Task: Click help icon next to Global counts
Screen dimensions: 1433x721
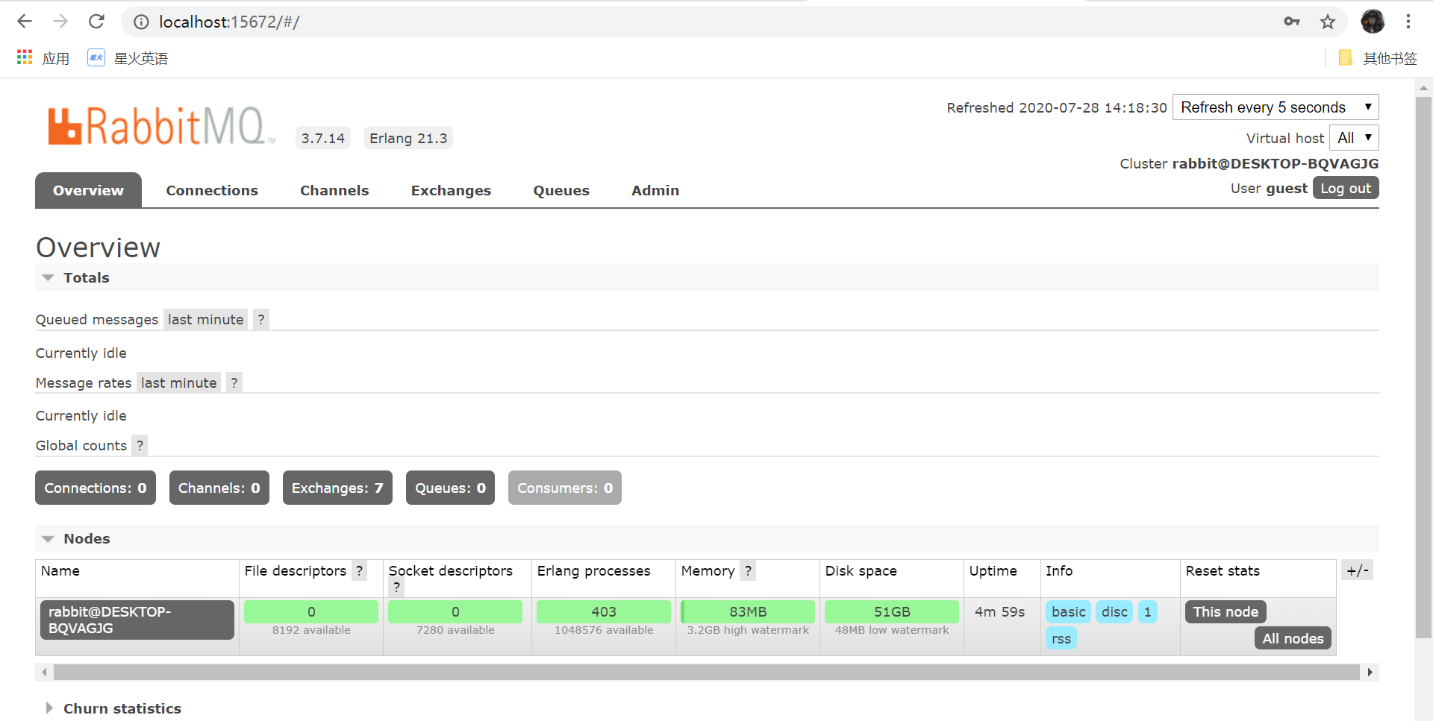Action: click(140, 445)
